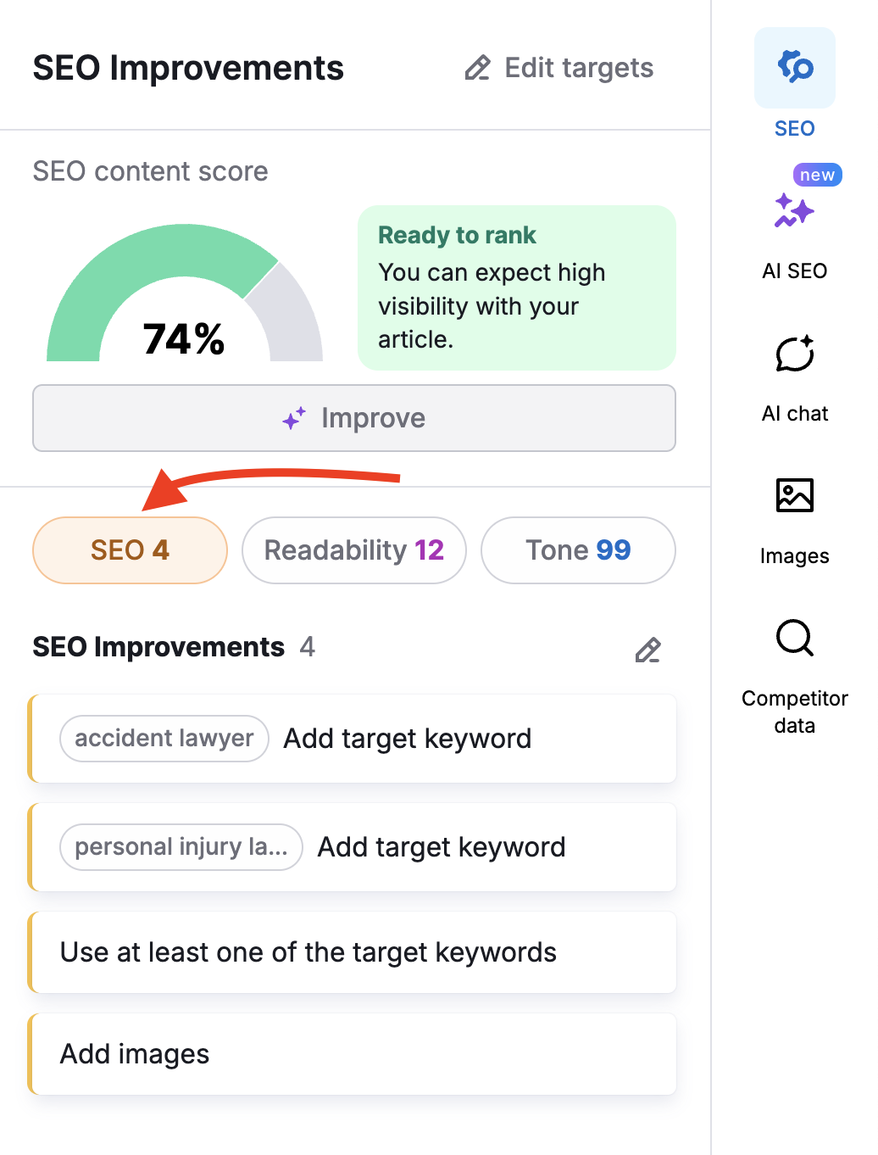
Task: Click the 'new' badge above AI SEO
Action: pyautogui.click(x=815, y=175)
